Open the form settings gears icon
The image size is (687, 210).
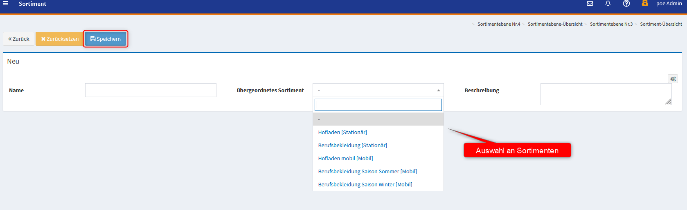673,79
